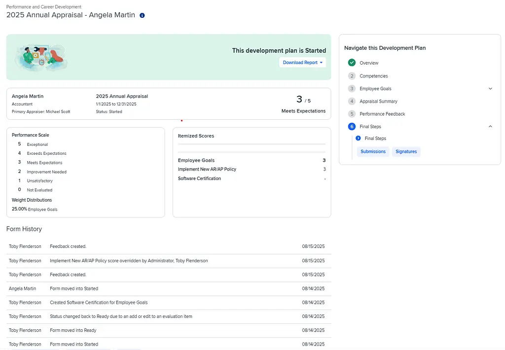This screenshot has height=350, width=505.
Task: Go to the Submissions section
Action: pyautogui.click(x=373, y=152)
